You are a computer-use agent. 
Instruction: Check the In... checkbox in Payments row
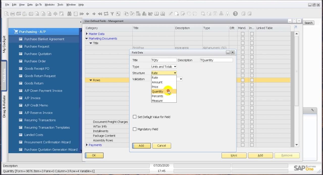(x=252, y=145)
